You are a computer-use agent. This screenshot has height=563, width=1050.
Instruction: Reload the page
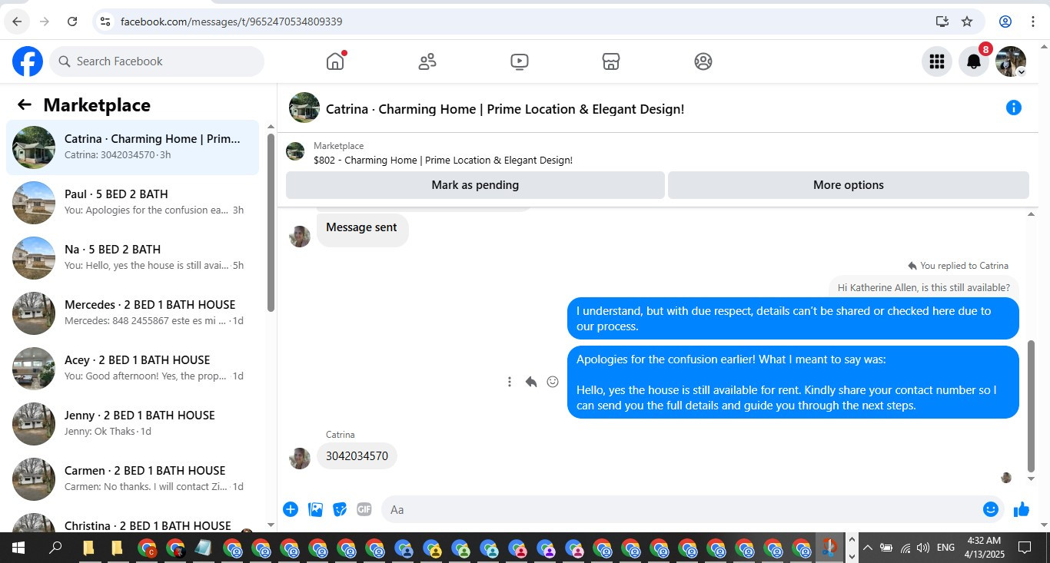[72, 22]
